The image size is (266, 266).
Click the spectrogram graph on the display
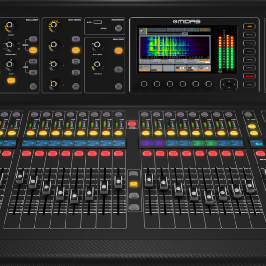tap(175, 47)
